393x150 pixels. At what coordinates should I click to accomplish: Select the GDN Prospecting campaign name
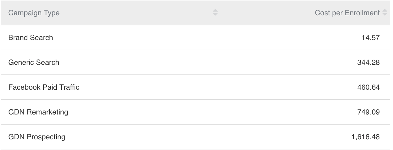(x=37, y=137)
